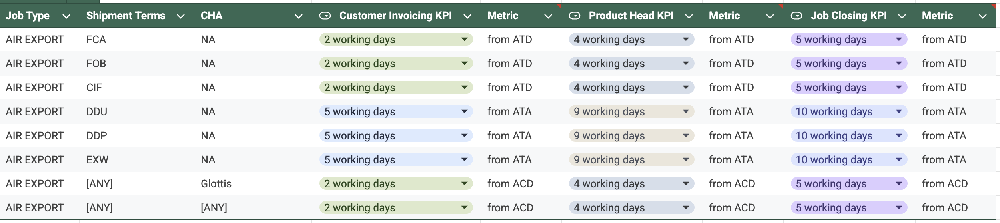Open the DDP row Job Closing KPI dropdown
Image resolution: width=1000 pixels, height=223 pixels.
tap(899, 136)
